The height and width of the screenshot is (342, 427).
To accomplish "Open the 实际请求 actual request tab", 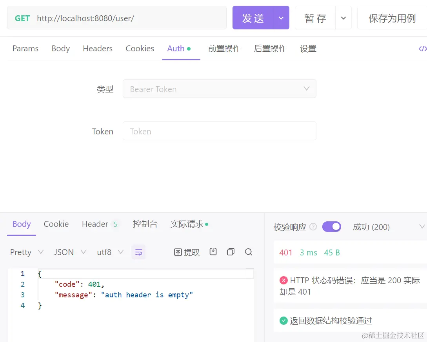I will (x=189, y=224).
